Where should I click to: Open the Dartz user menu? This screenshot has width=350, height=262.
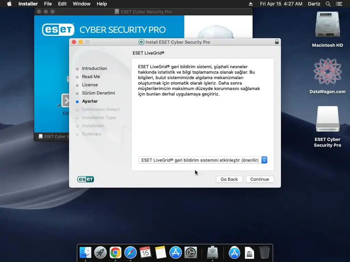[314, 4]
